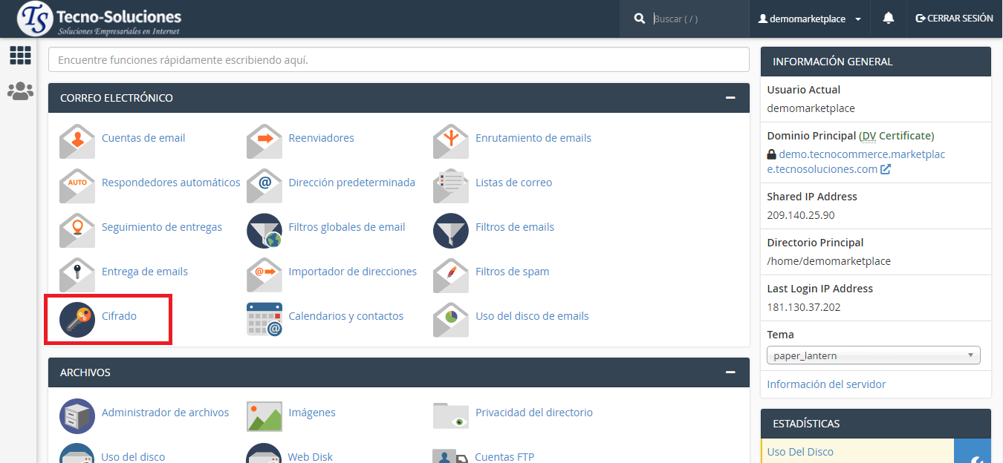Collapse the Correo Electrónico section
This screenshot has height=463, width=1003.
tap(730, 98)
